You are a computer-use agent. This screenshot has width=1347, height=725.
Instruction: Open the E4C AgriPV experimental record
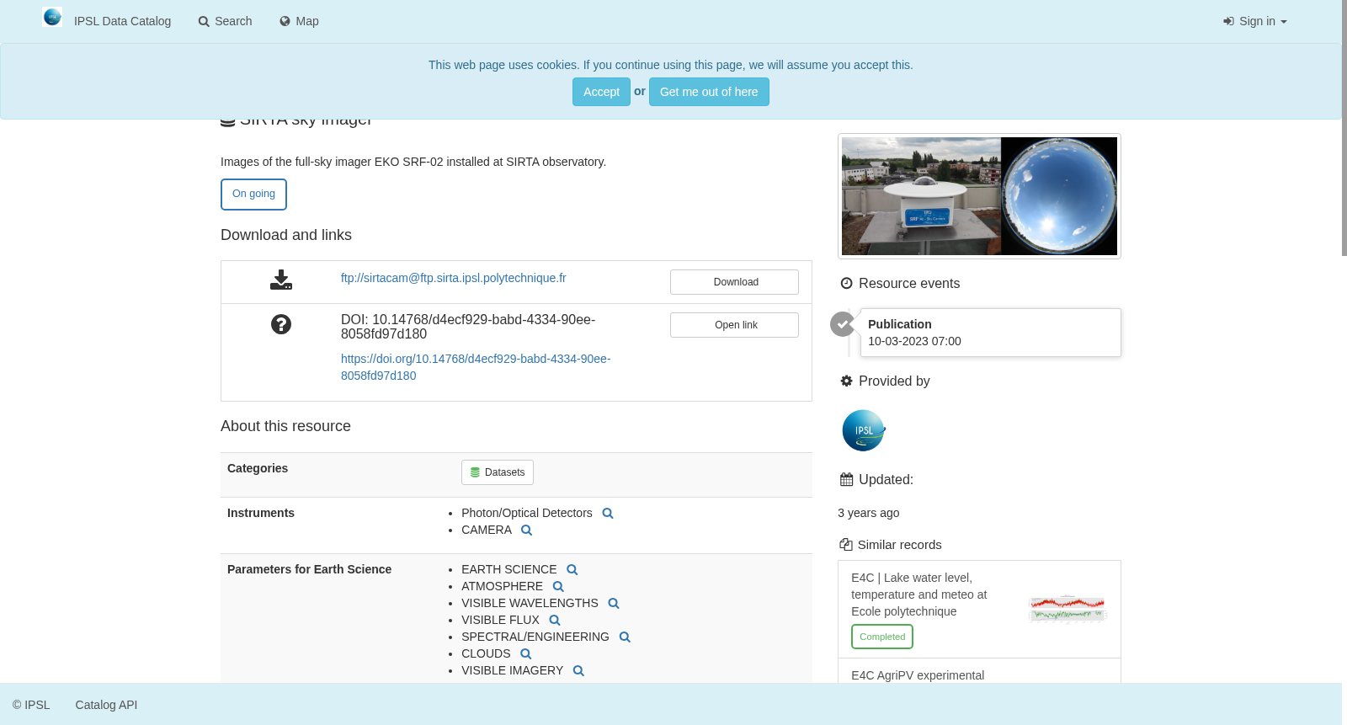[918, 675]
